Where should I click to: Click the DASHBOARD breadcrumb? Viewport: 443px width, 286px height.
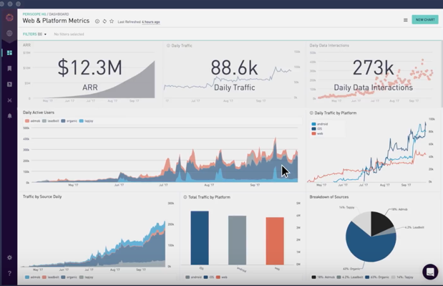pyautogui.click(x=59, y=14)
